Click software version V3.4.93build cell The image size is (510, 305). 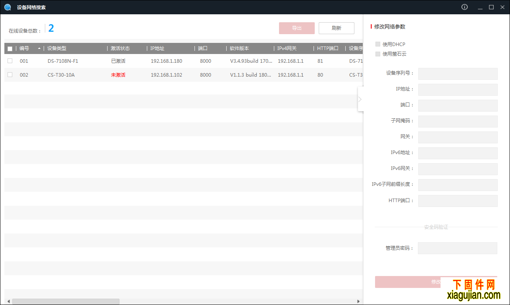point(251,61)
